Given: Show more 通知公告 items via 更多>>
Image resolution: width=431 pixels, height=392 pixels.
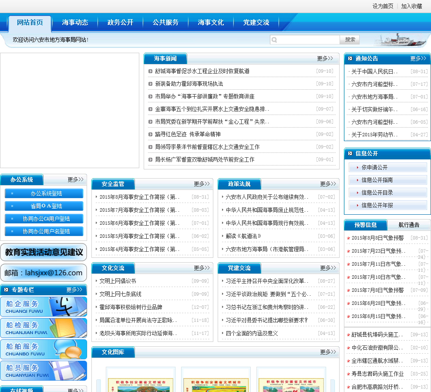Looking at the screenshot, I should [x=418, y=58].
